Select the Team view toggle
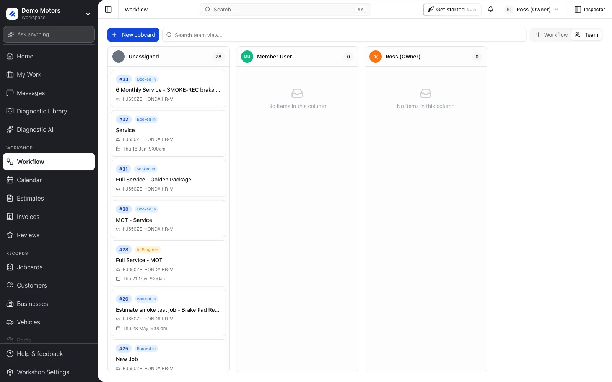The image size is (612, 382). (x=586, y=35)
